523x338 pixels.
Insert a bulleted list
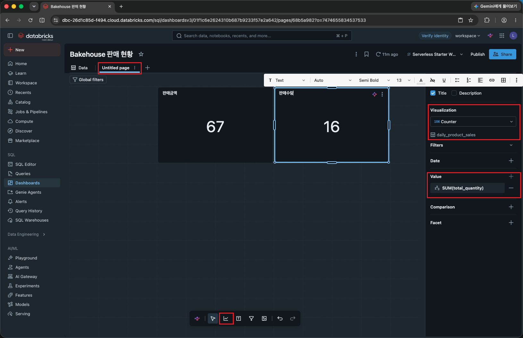[x=457, y=80]
